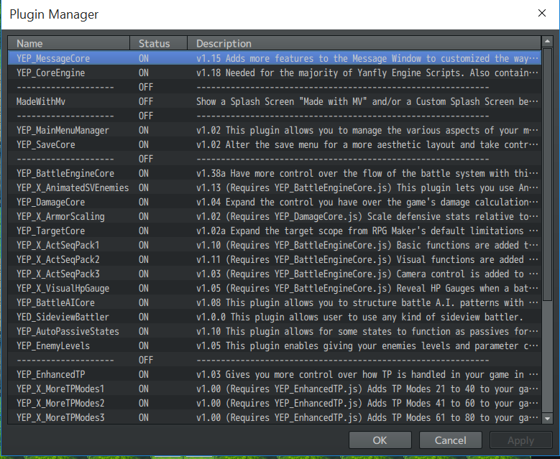The width and height of the screenshot is (560, 459).
Task: Click the Name column header
Action: [68, 43]
